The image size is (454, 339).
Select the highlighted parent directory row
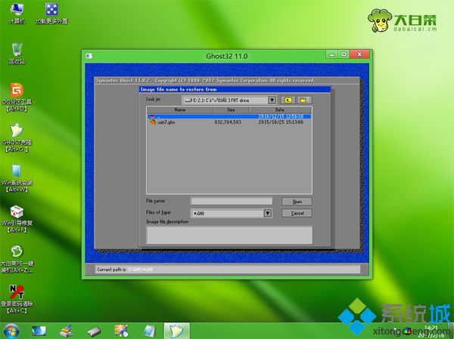(229, 116)
